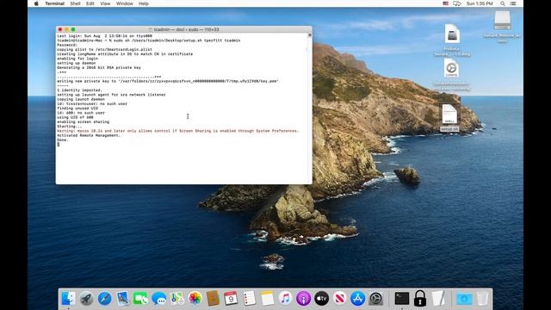Click the sudo sh setup.sh command line
Image resolution: width=551 pixels, height=310 pixels.
click(x=149, y=40)
